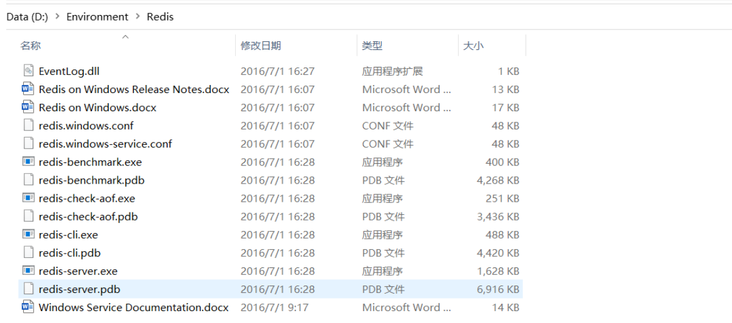
Task: Expand the chevron after Data (D:) in breadcrumb
Action: [x=58, y=17]
